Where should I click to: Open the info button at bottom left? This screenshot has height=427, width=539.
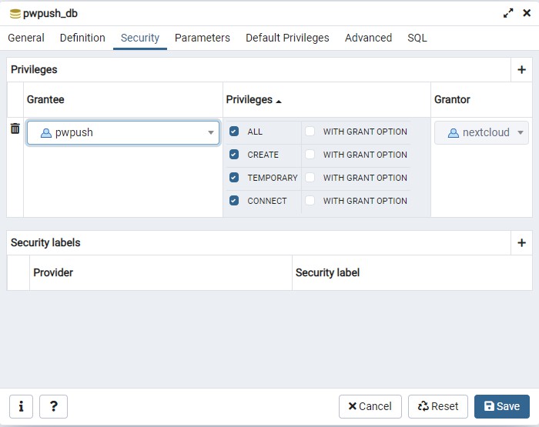tap(21, 406)
